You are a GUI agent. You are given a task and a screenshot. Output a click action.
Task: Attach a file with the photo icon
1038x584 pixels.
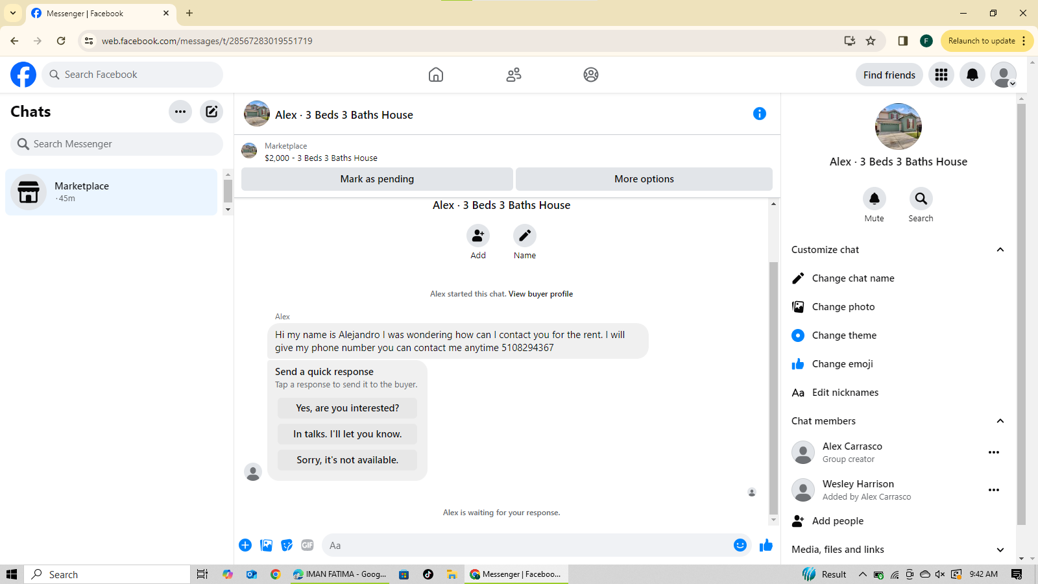[266, 545]
